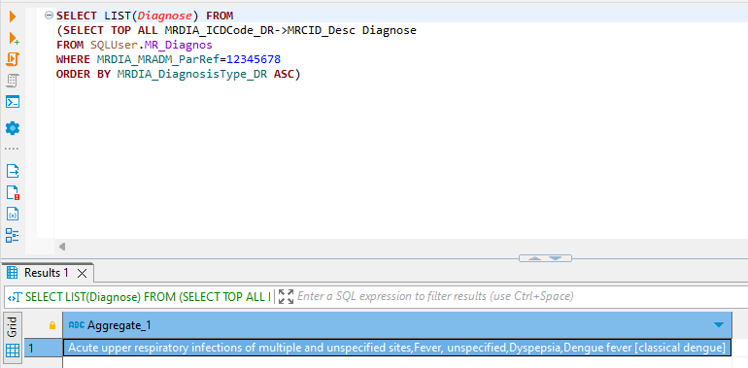Click MRDIA_DiagnosisType_DR in ORDER BY line
Viewport: 748px width, 368px height.
click(191, 74)
